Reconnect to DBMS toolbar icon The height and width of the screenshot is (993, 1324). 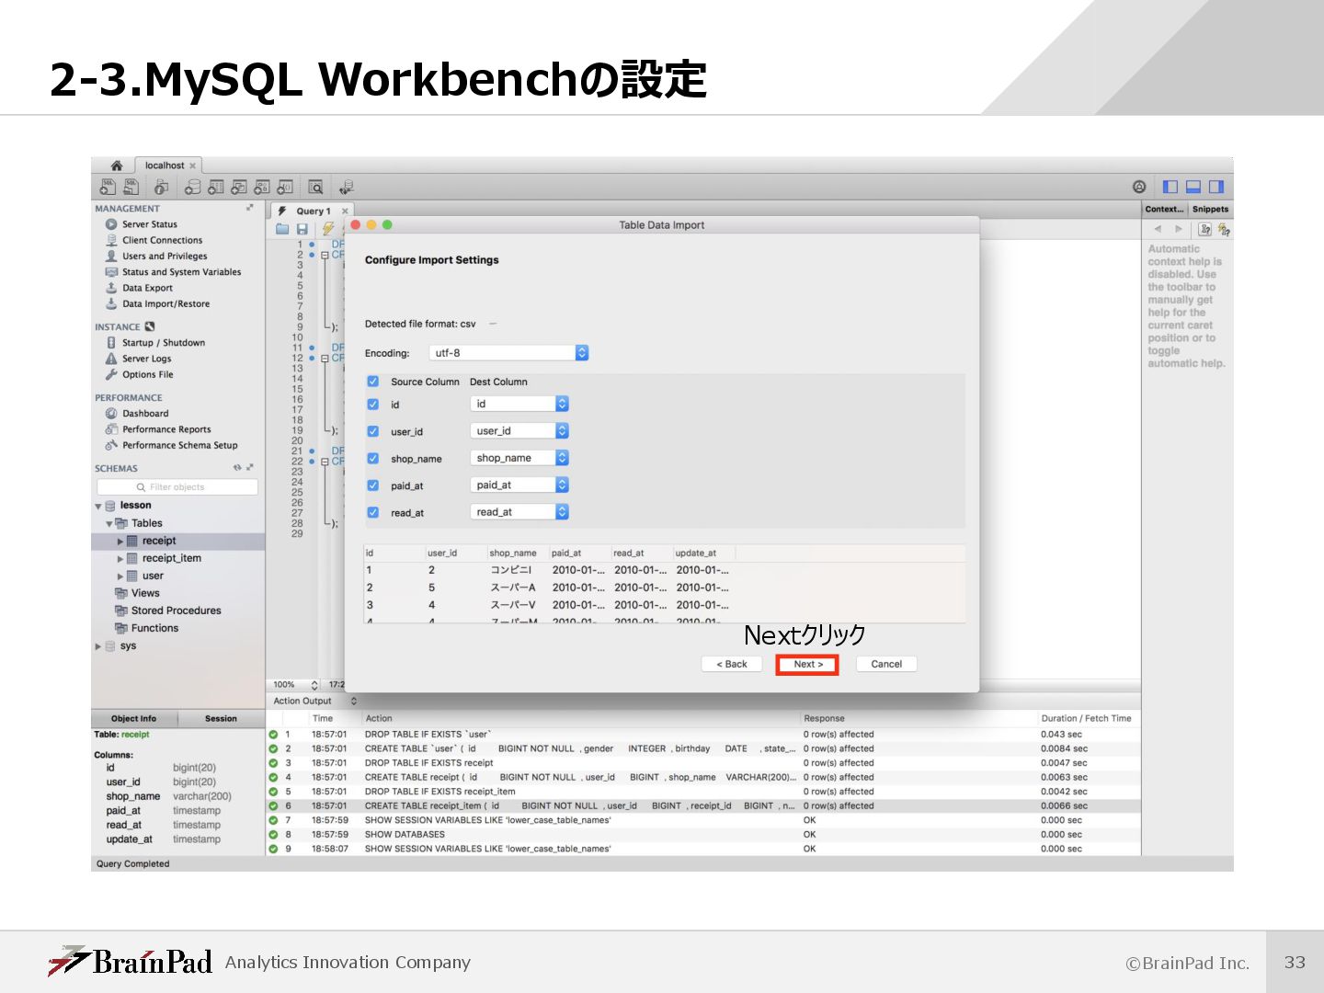tap(346, 187)
